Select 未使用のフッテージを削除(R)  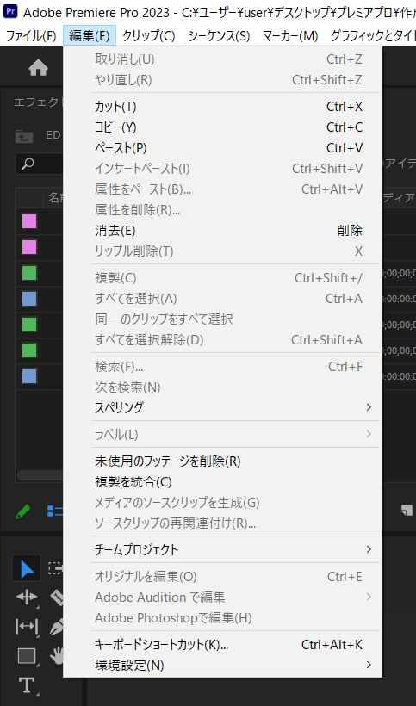tap(223, 461)
